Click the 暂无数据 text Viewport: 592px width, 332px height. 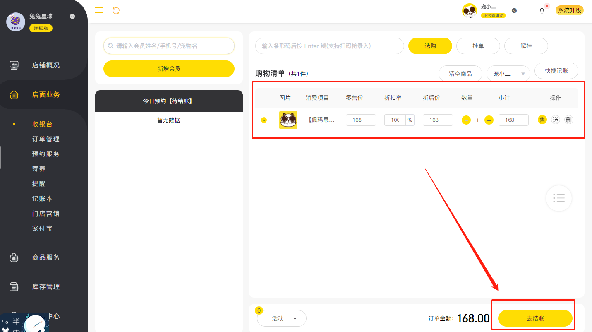[169, 120]
